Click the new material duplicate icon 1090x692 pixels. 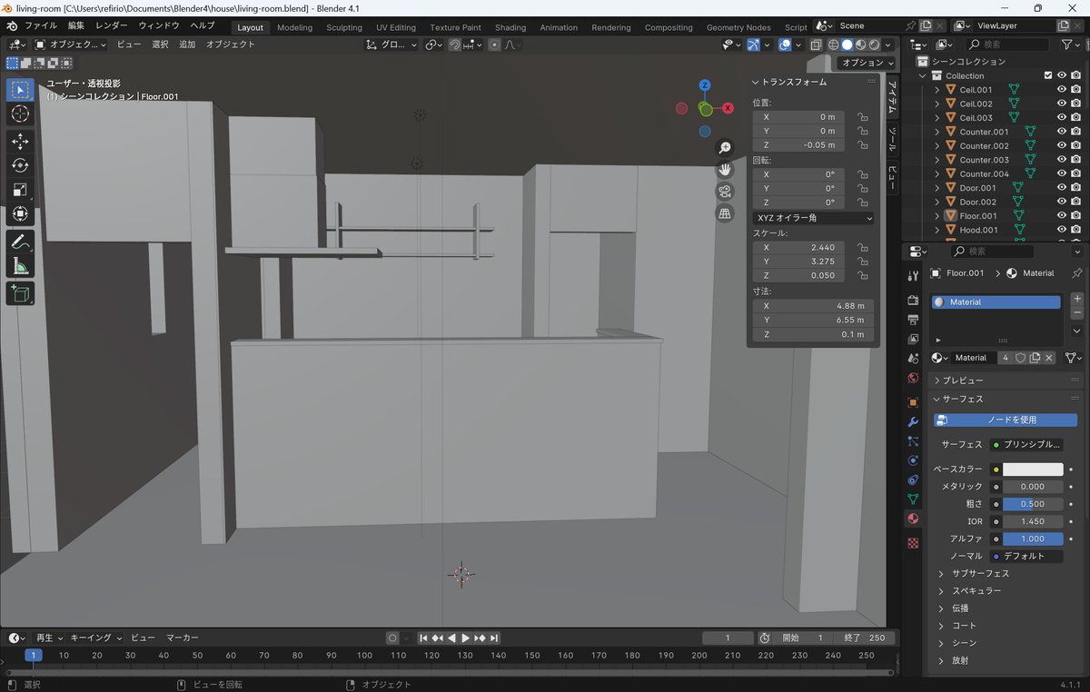pos(1035,358)
